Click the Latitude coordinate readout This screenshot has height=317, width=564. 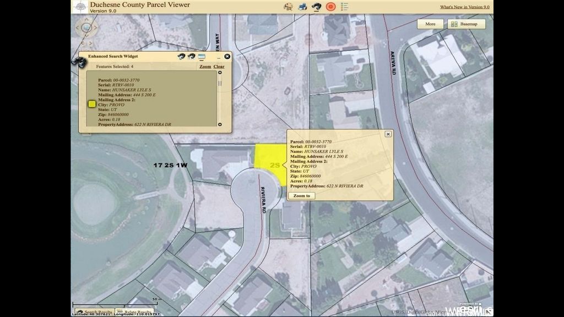pos(91,314)
